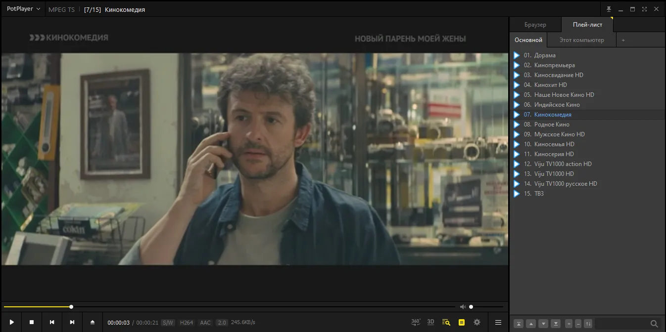666x332 pixels.
Task: Open the control panel gear icon
Action: click(x=477, y=322)
